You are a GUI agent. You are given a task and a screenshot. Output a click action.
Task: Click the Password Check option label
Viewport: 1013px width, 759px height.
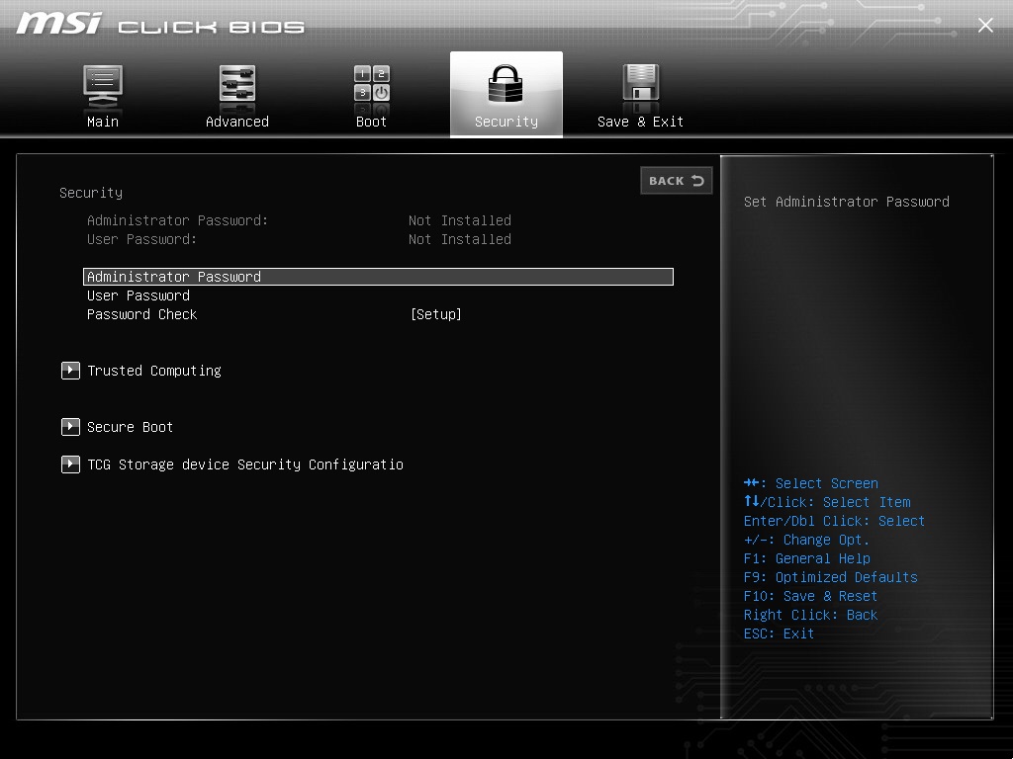142,314
